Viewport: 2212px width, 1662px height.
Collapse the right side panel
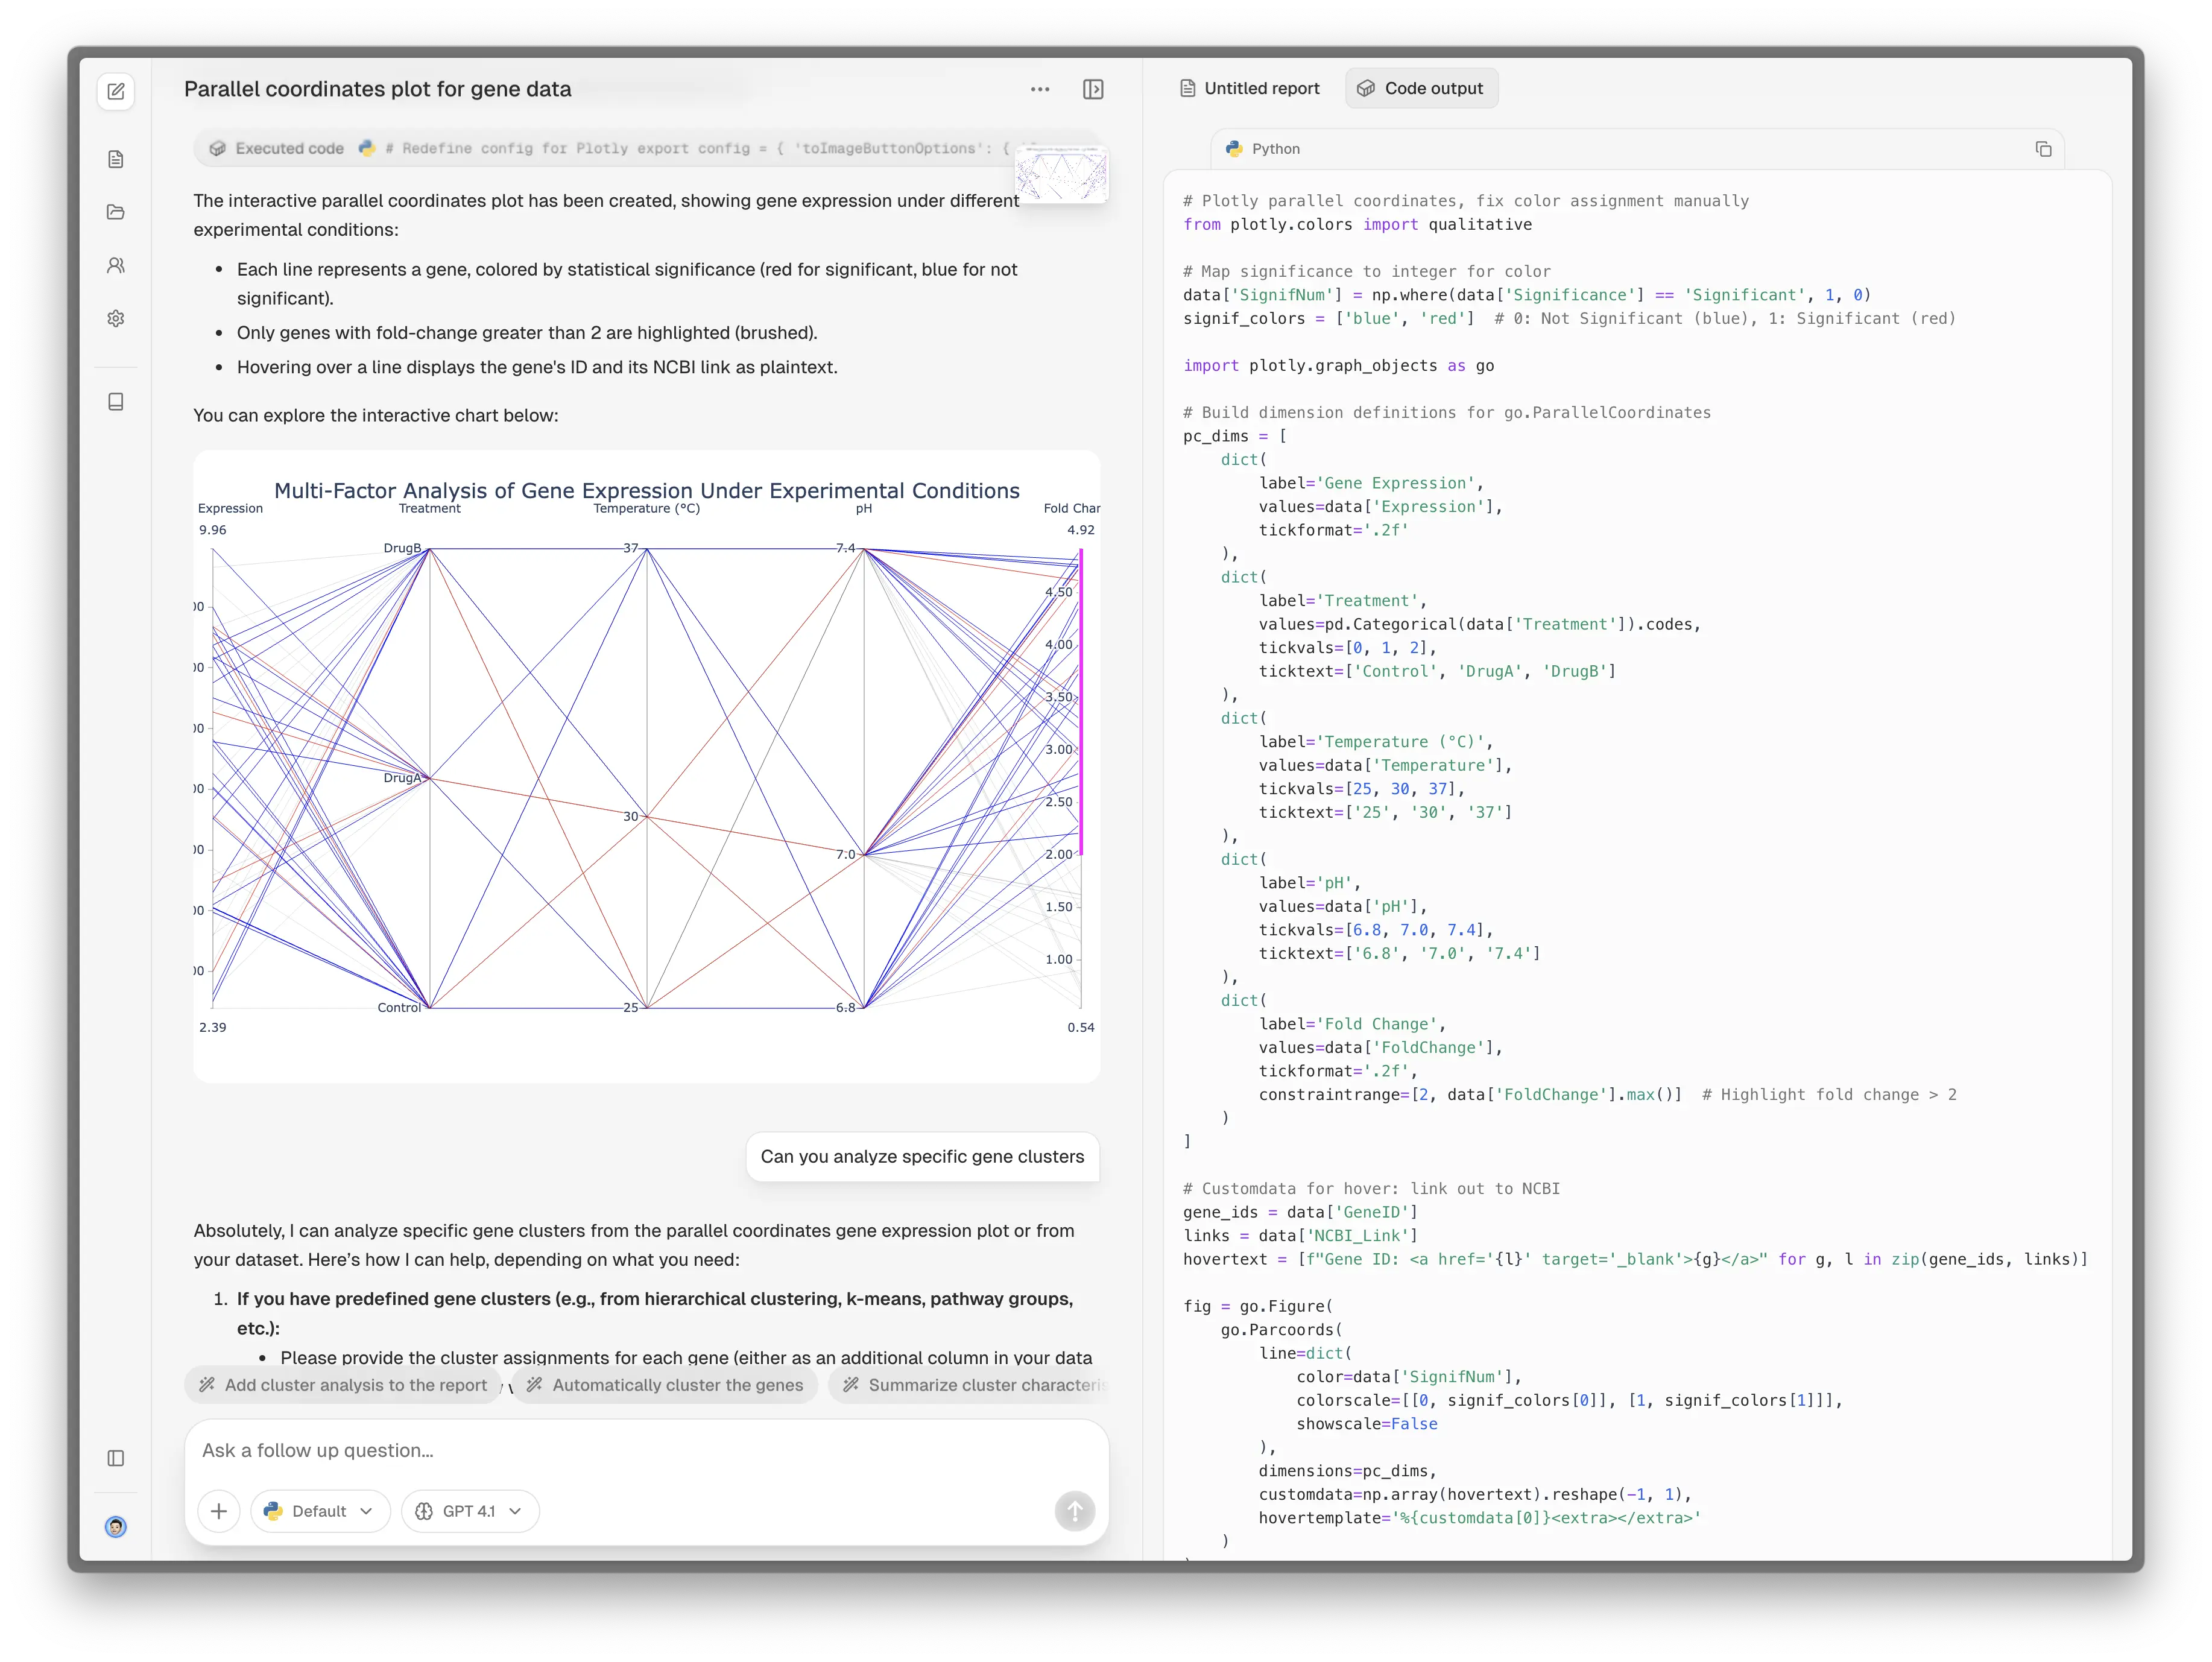pos(1093,89)
